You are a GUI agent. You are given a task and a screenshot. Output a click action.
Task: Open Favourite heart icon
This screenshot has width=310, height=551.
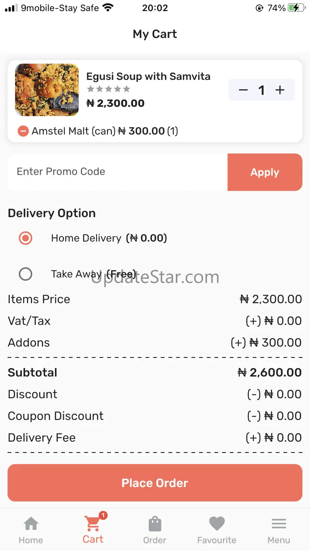coord(217,524)
